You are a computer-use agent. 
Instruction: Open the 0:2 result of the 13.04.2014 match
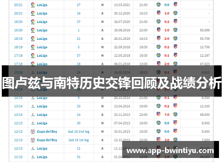pos(167,106)
